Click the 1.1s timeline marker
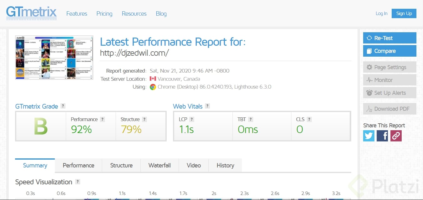This screenshot has height=200, width=423. pyautogui.click(x=122, y=193)
